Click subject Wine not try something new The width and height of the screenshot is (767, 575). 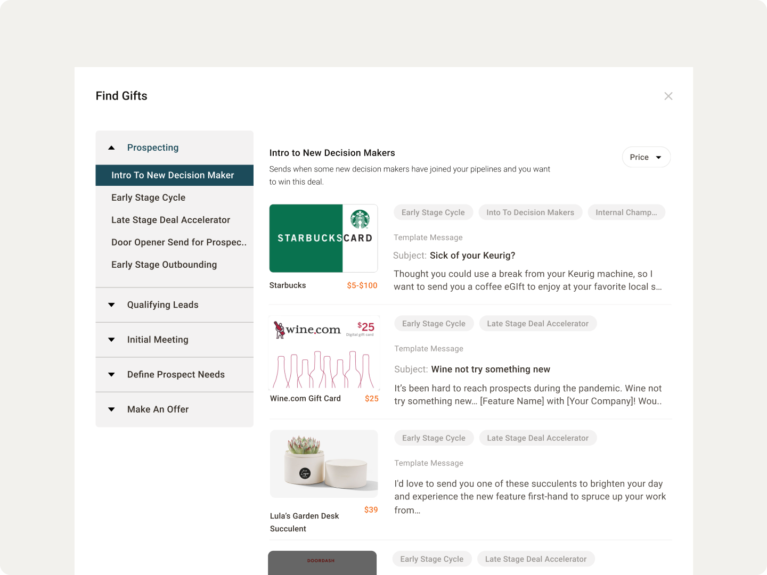tap(491, 369)
